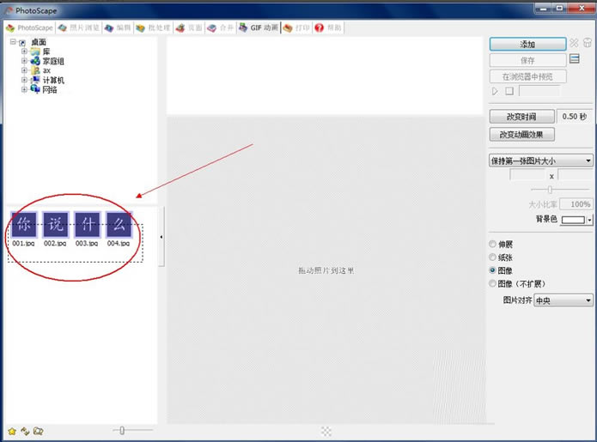This screenshot has height=442, width=597.
Task: Click the 背景色 color swatch
Action: (x=573, y=220)
